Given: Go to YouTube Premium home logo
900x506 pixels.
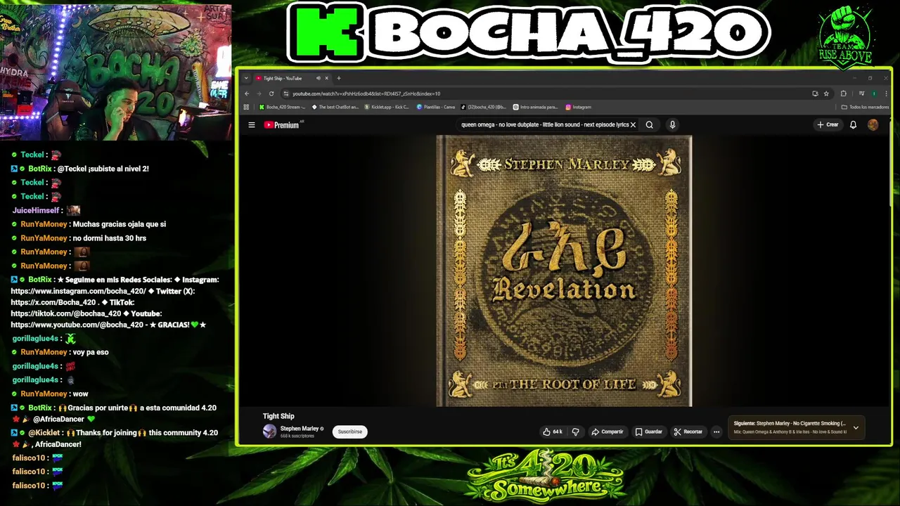Looking at the screenshot, I should (x=282, y=125).
